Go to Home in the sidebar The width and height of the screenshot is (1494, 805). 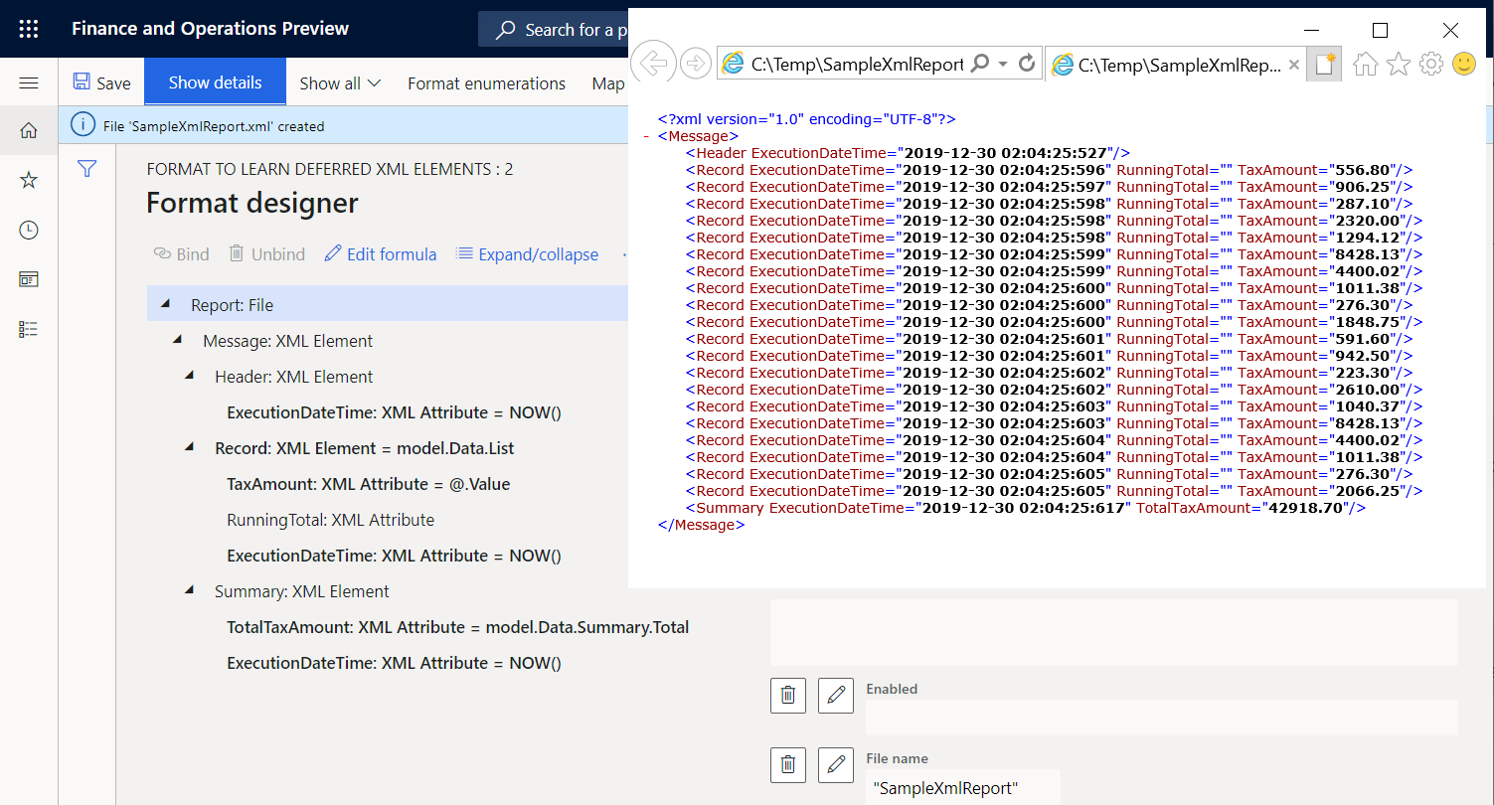(x=29, y=130)
